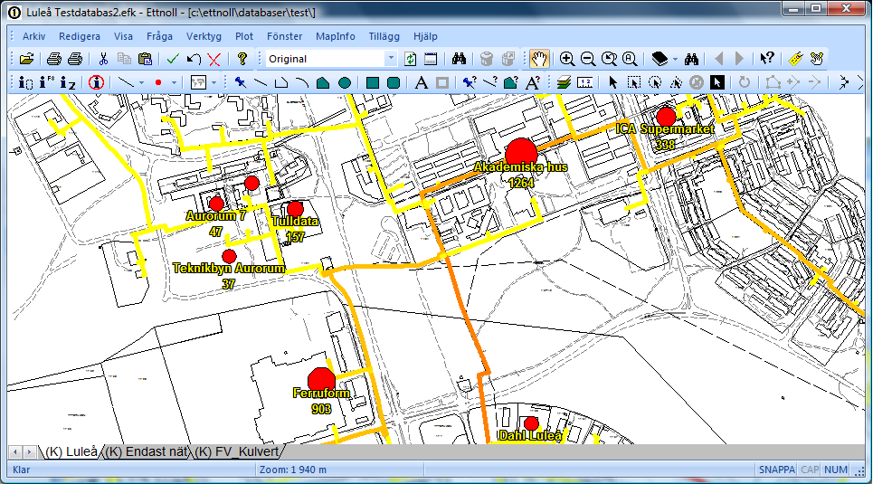Image resolution: width=873 pixels, height=484 pixels.
Task: Open the Visa menu
Action: 123,36
